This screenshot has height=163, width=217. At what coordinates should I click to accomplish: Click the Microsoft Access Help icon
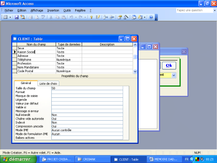click(151, 17)
